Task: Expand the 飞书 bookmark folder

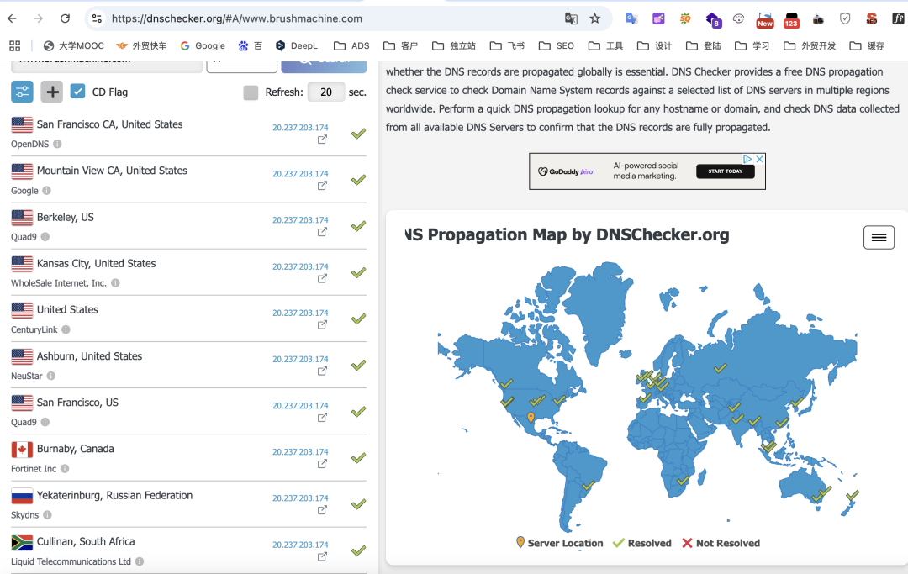Action: [507, 45]
